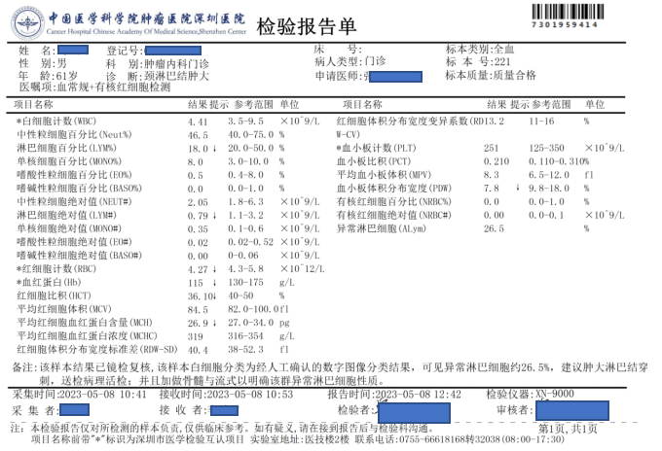Image resolution: width=662 pixels, height=451 pixels.
Task: Click the 红细胞计数(RBC) label
Action: [56, 269]
